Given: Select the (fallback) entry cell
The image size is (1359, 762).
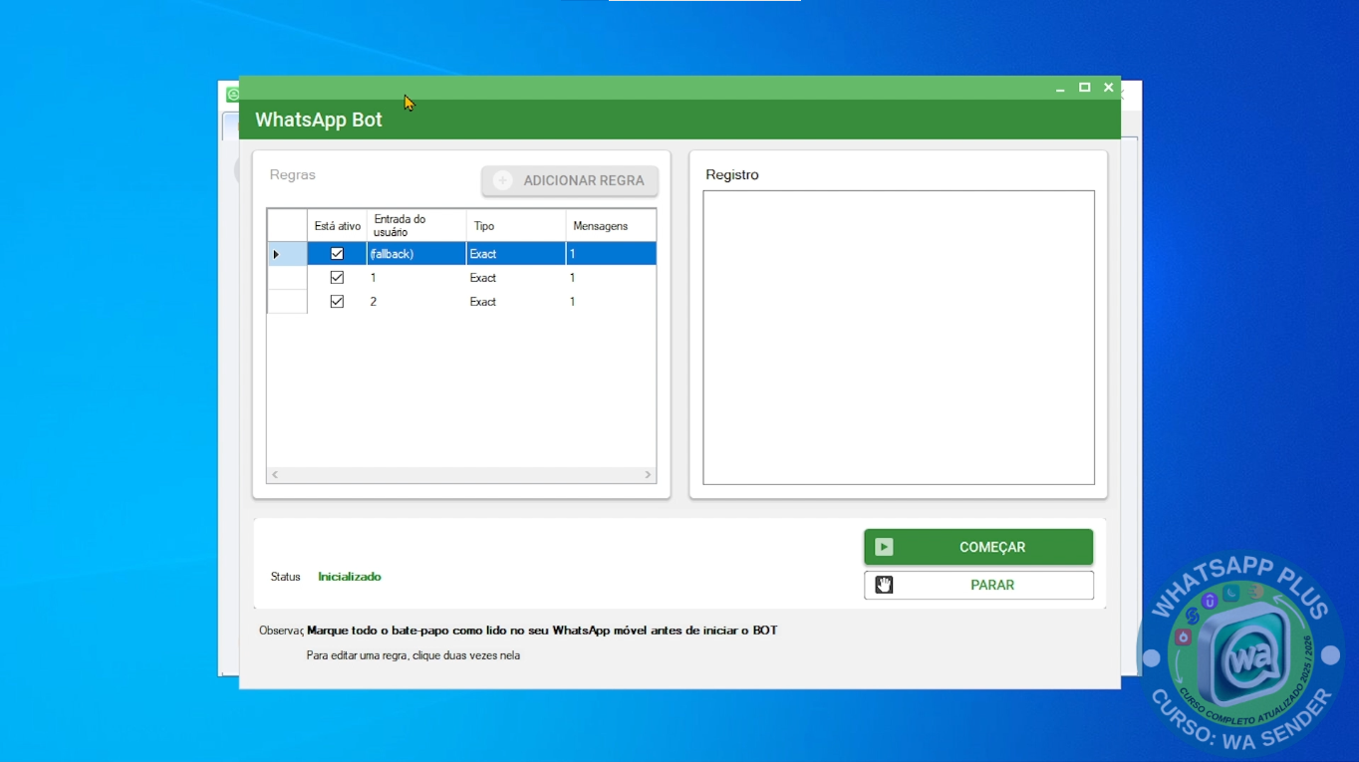Looking at the screenshot, I should pos(416,254).
